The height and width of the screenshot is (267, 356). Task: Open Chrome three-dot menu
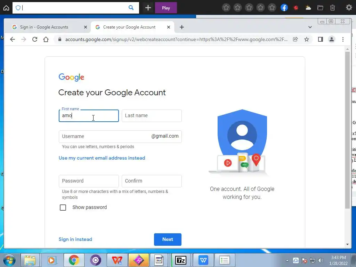coord(343,39)
